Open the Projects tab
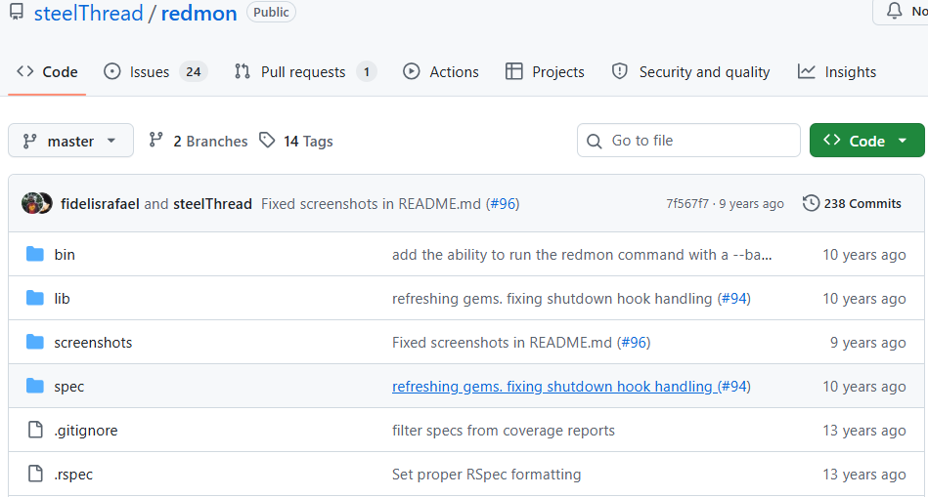Screen dimensions: 928x497 [545, 72]
